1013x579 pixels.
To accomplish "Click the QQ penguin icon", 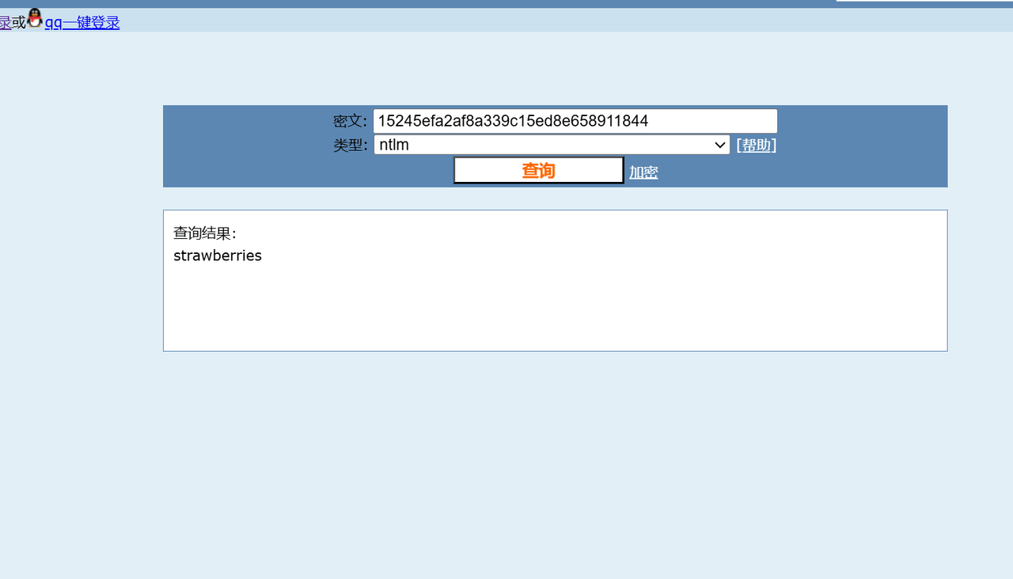I will [x=35, y=18].
